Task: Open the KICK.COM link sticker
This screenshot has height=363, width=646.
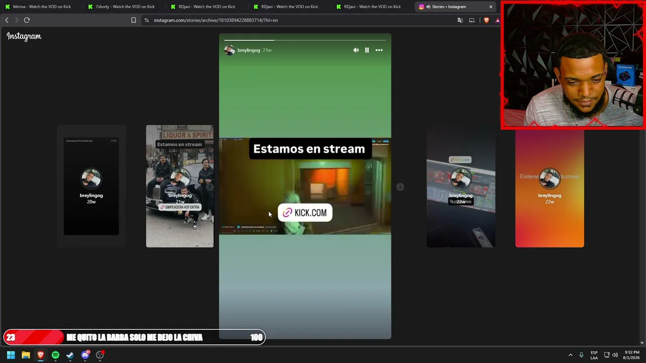Action: (x=305, y=213)
